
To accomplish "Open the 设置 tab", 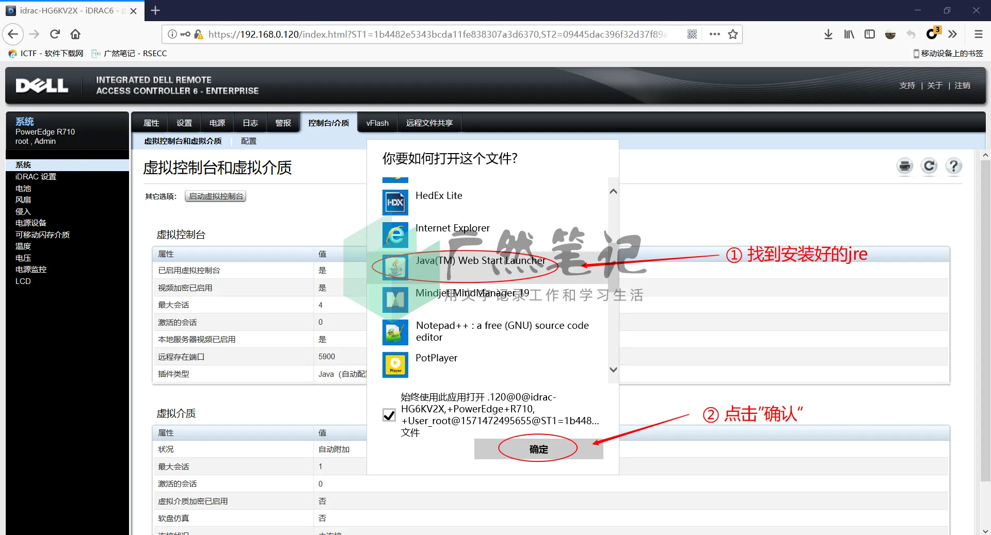I will coord(184,123).
